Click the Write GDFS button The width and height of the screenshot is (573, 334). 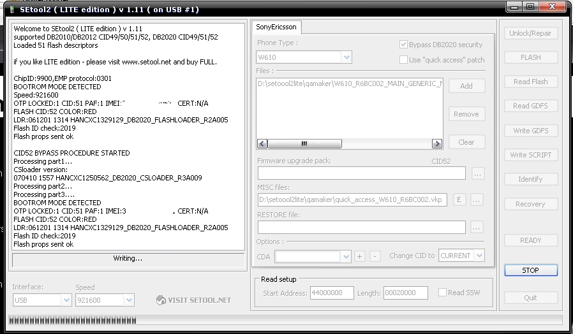(x=531, y=131)
